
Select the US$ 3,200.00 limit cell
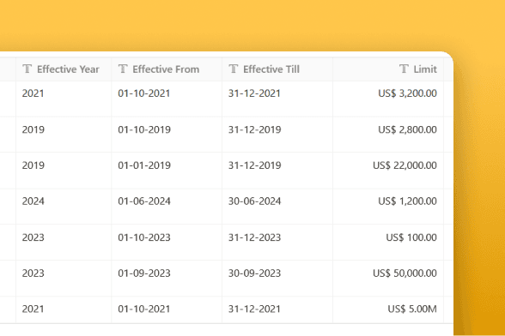[388, 99]
